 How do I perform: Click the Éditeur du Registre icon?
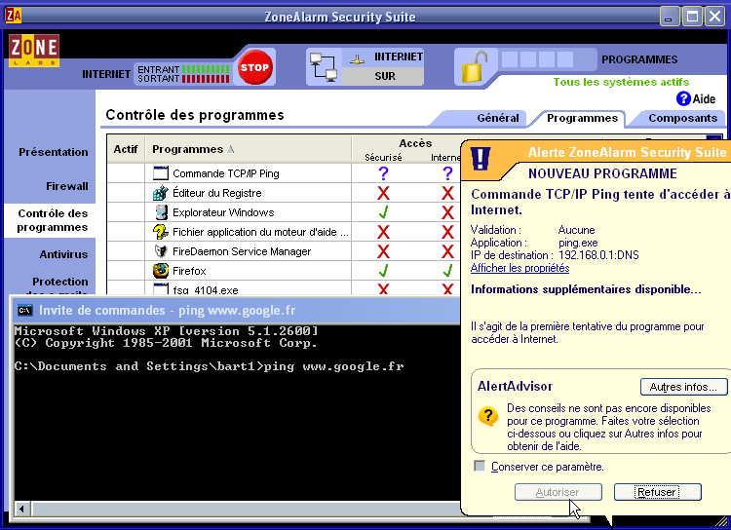click(x=161, y=193)
